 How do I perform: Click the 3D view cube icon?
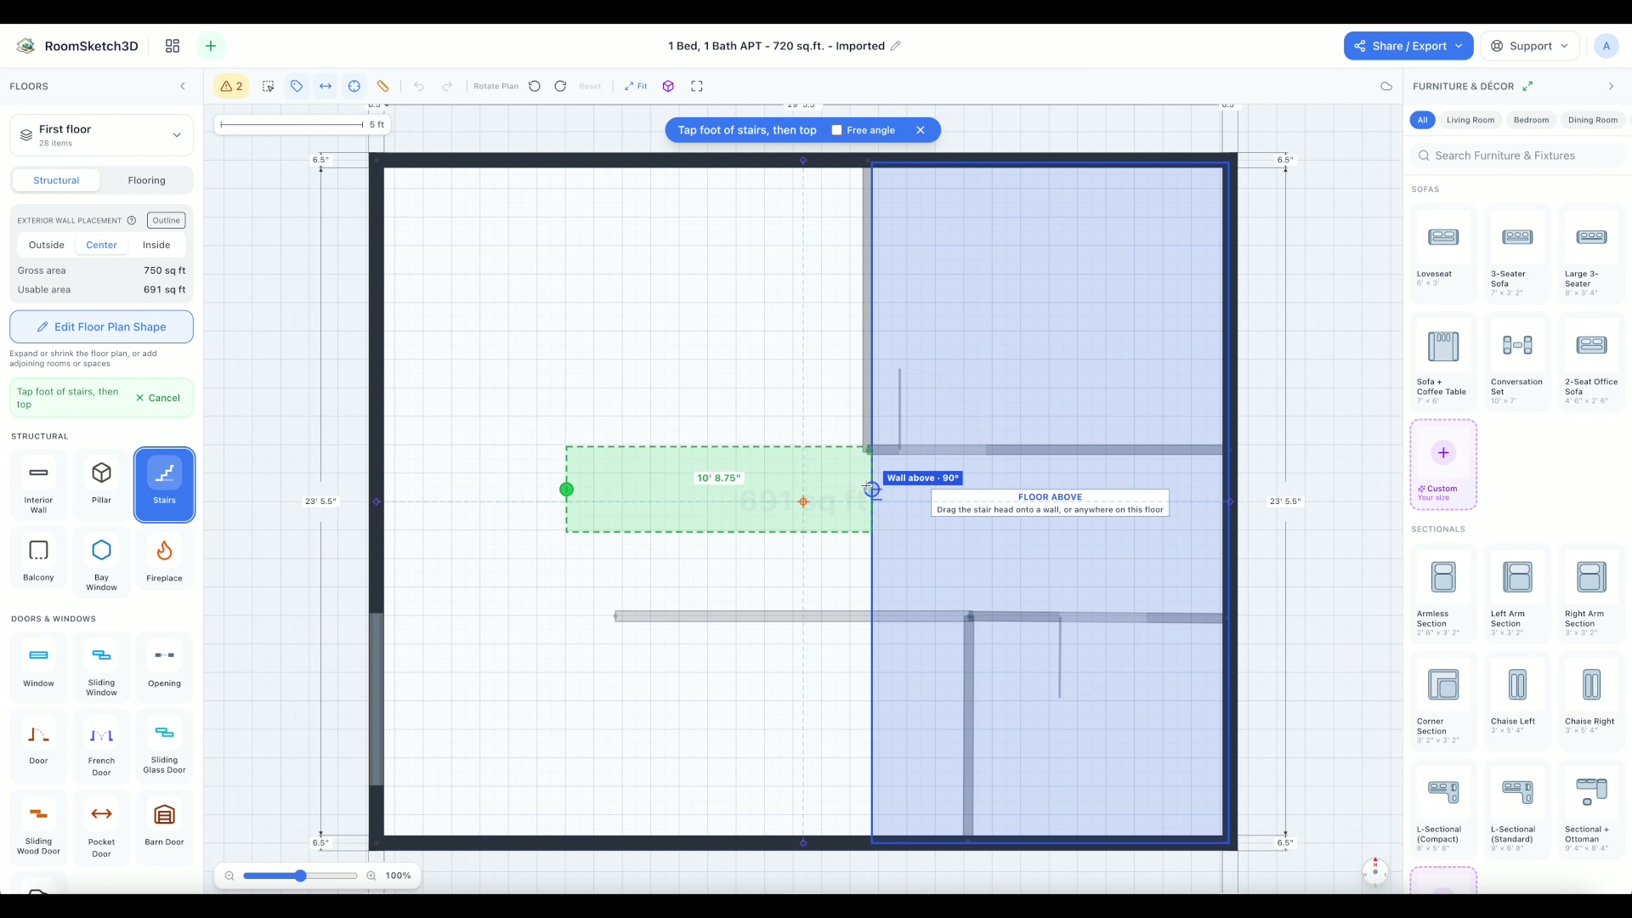pos(668,86)
